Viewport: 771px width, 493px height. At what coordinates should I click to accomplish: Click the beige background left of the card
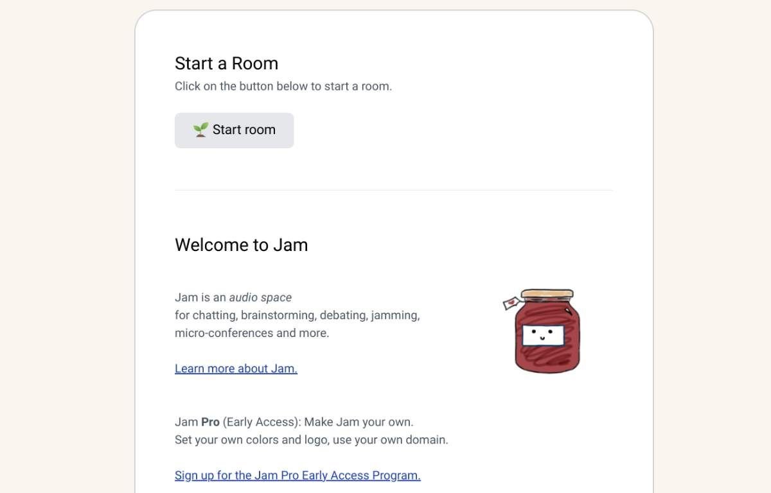tap(64, 257)
